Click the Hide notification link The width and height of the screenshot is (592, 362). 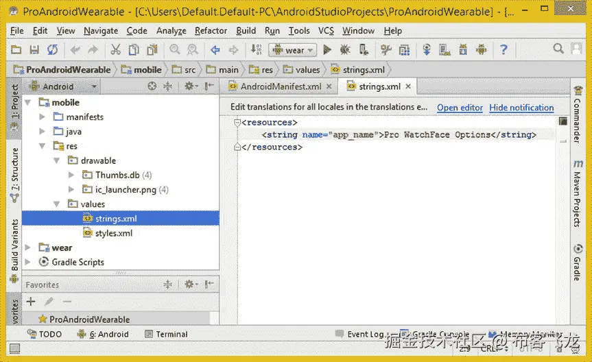point(521,108)
